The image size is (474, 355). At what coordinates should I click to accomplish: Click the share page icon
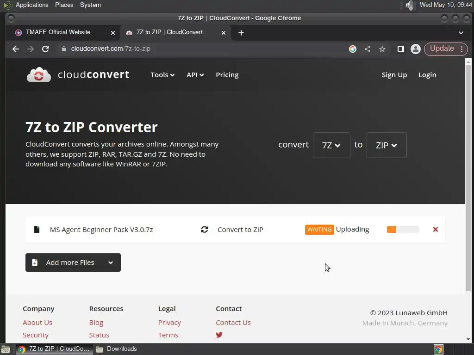(368, 49)
